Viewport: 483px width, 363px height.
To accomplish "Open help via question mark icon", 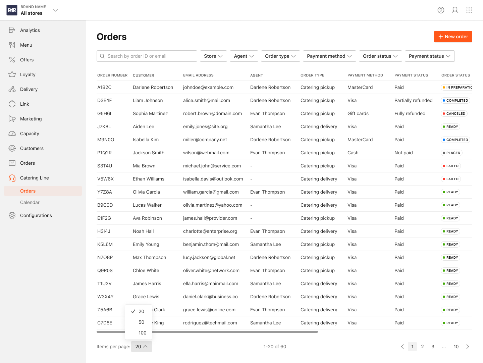I will pos(441,10).
